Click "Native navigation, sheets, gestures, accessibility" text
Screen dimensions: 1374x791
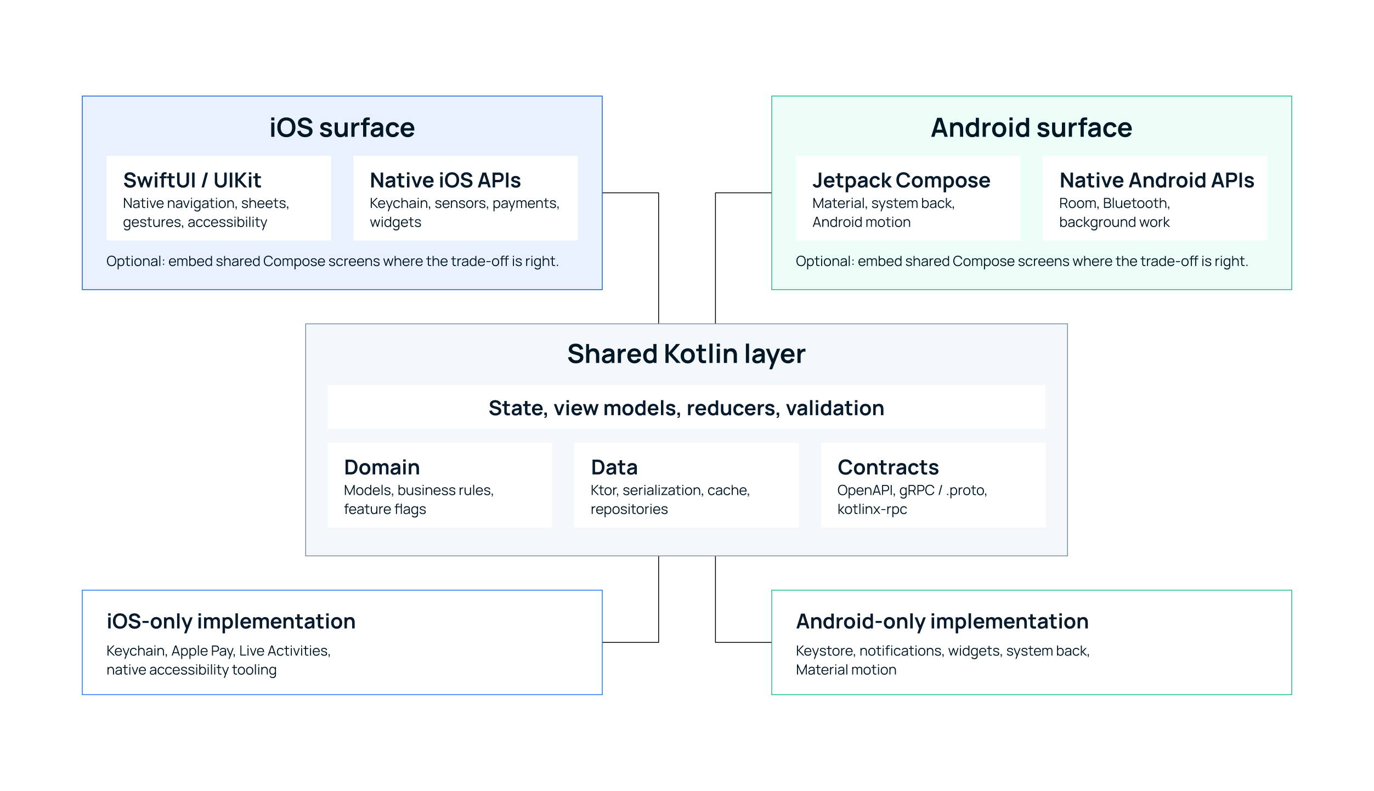(206, 213)
